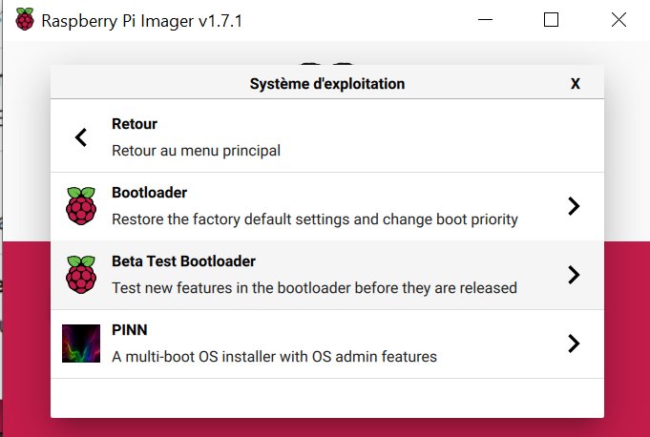Close the Système d'exploitation dialog with X

575,84
